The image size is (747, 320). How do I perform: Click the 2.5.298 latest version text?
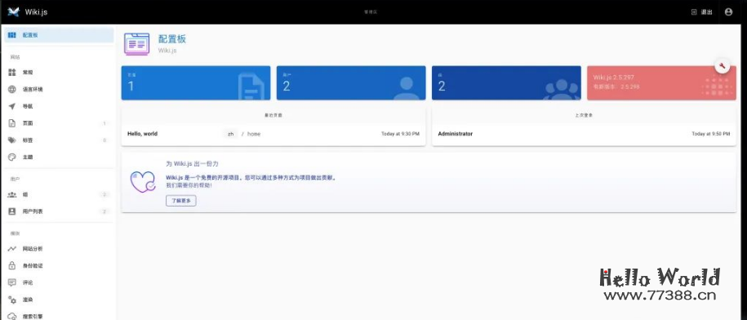coord(629,87)
